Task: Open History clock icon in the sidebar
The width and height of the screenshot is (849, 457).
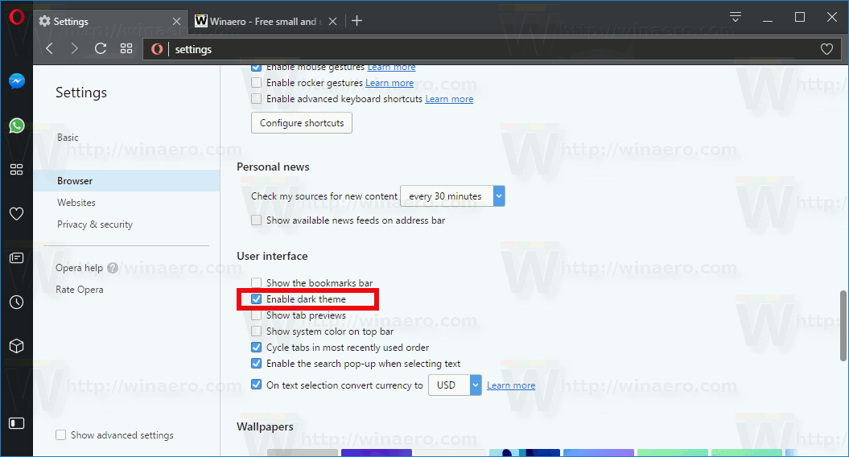Action: coord(16,303)
